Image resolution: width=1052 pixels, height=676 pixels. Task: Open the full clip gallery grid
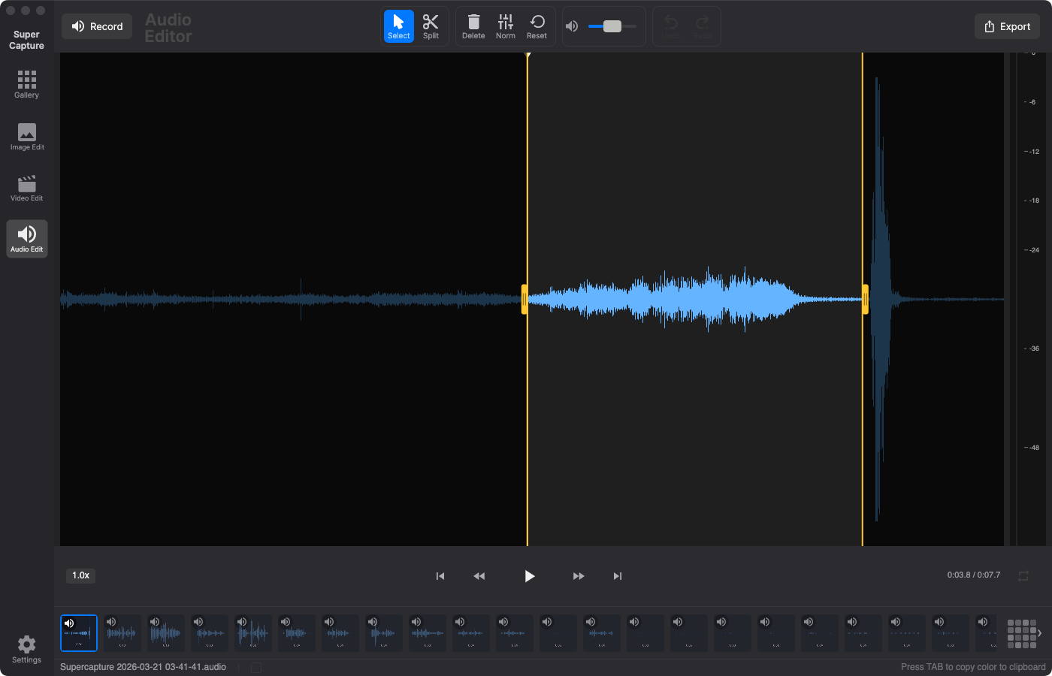click(x=1021, y=633)
